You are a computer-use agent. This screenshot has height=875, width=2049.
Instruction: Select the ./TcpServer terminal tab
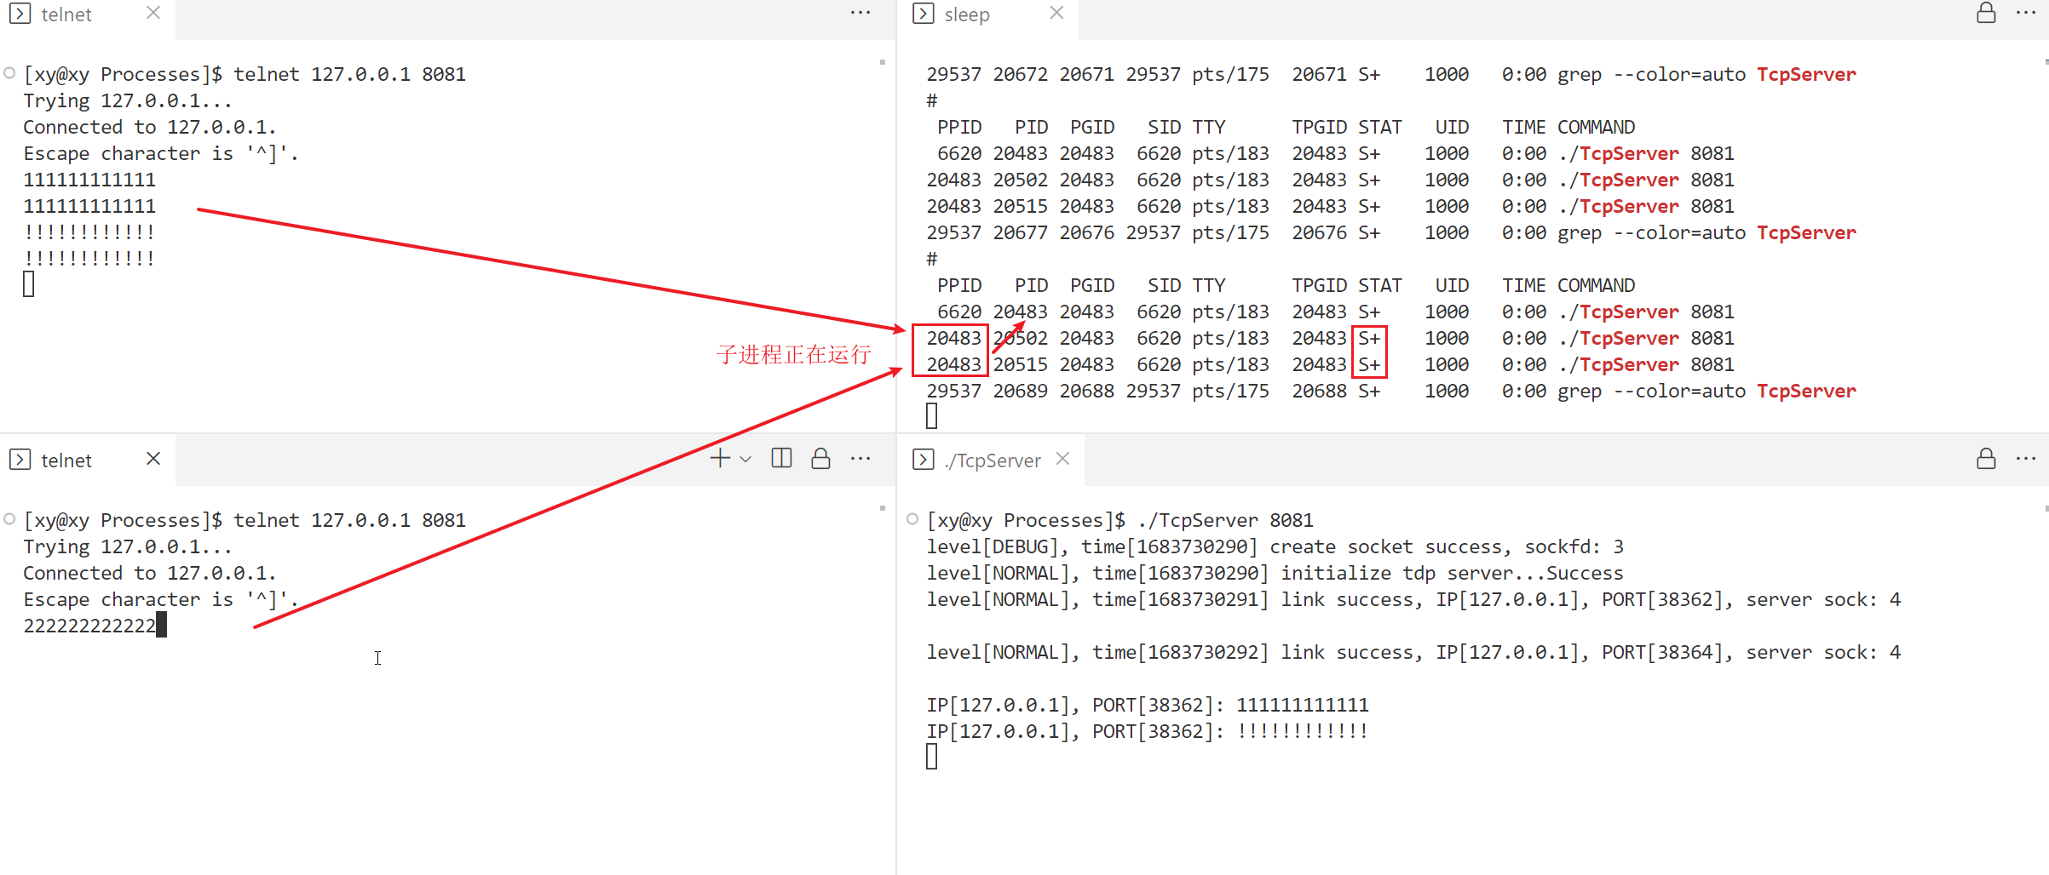coord(992,460)
